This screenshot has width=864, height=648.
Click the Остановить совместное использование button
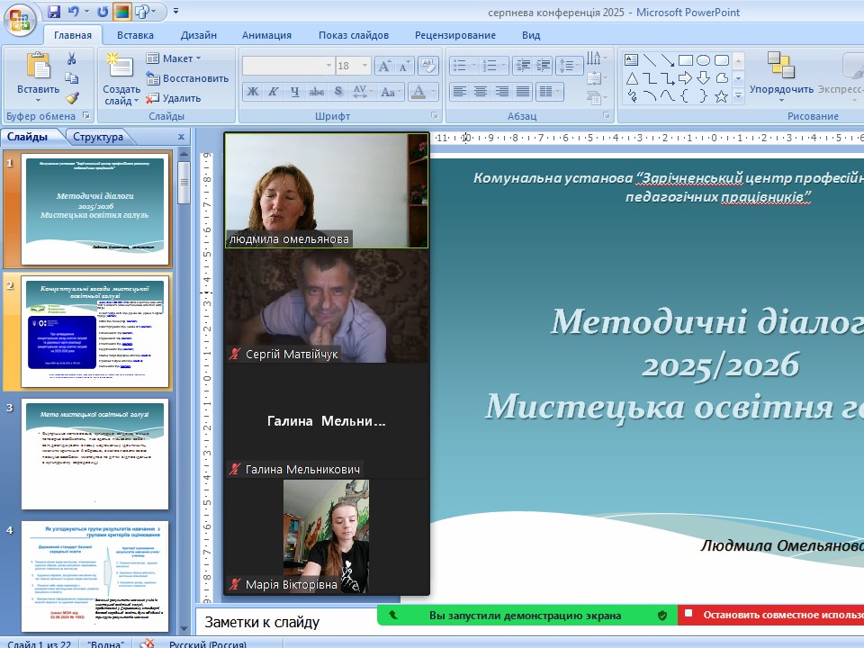771,615
